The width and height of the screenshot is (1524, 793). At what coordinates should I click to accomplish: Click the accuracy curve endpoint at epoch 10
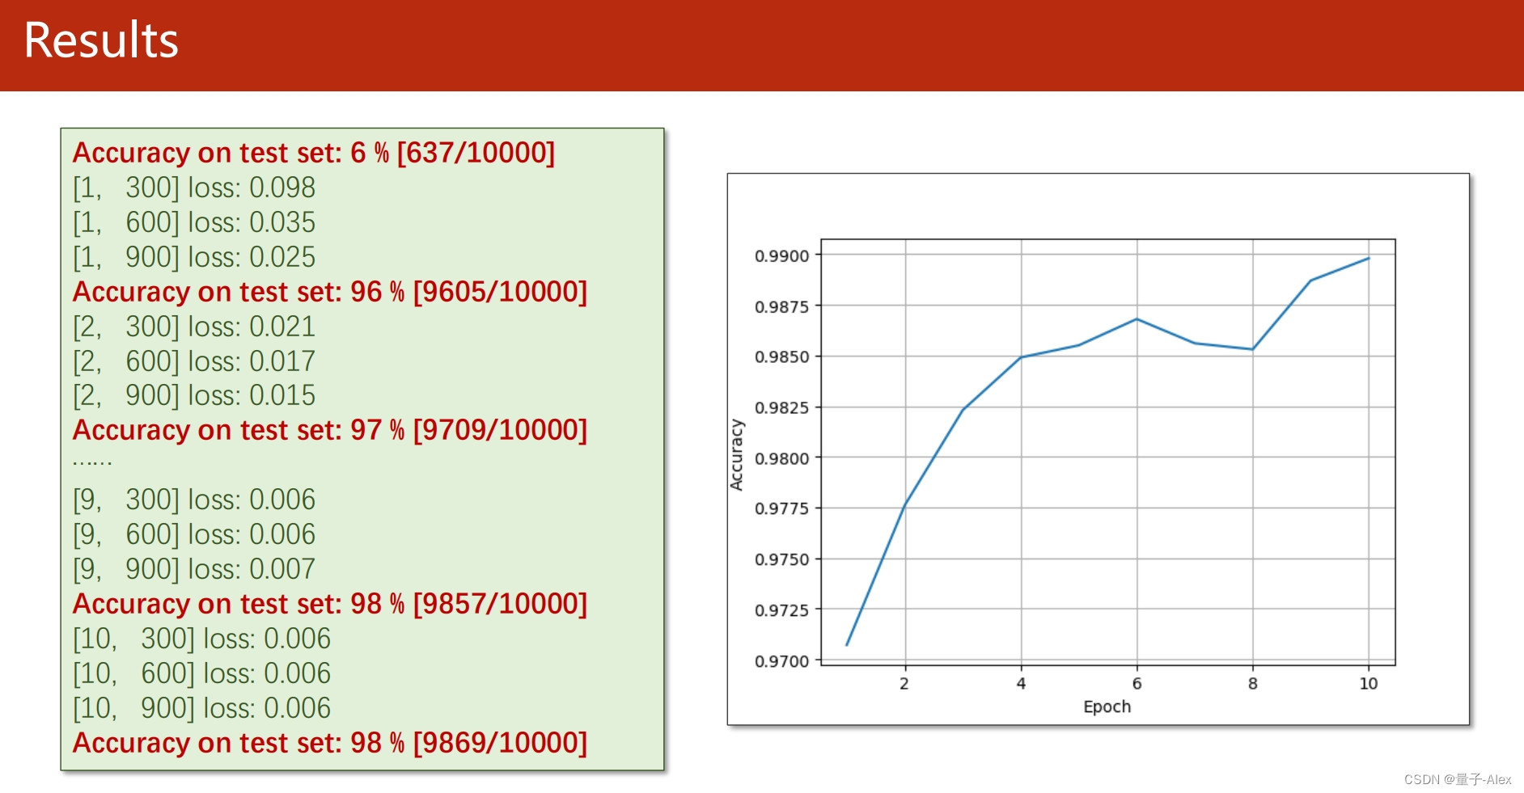1369,259
